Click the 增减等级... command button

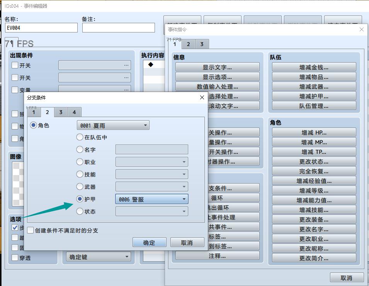pos(314,190)
